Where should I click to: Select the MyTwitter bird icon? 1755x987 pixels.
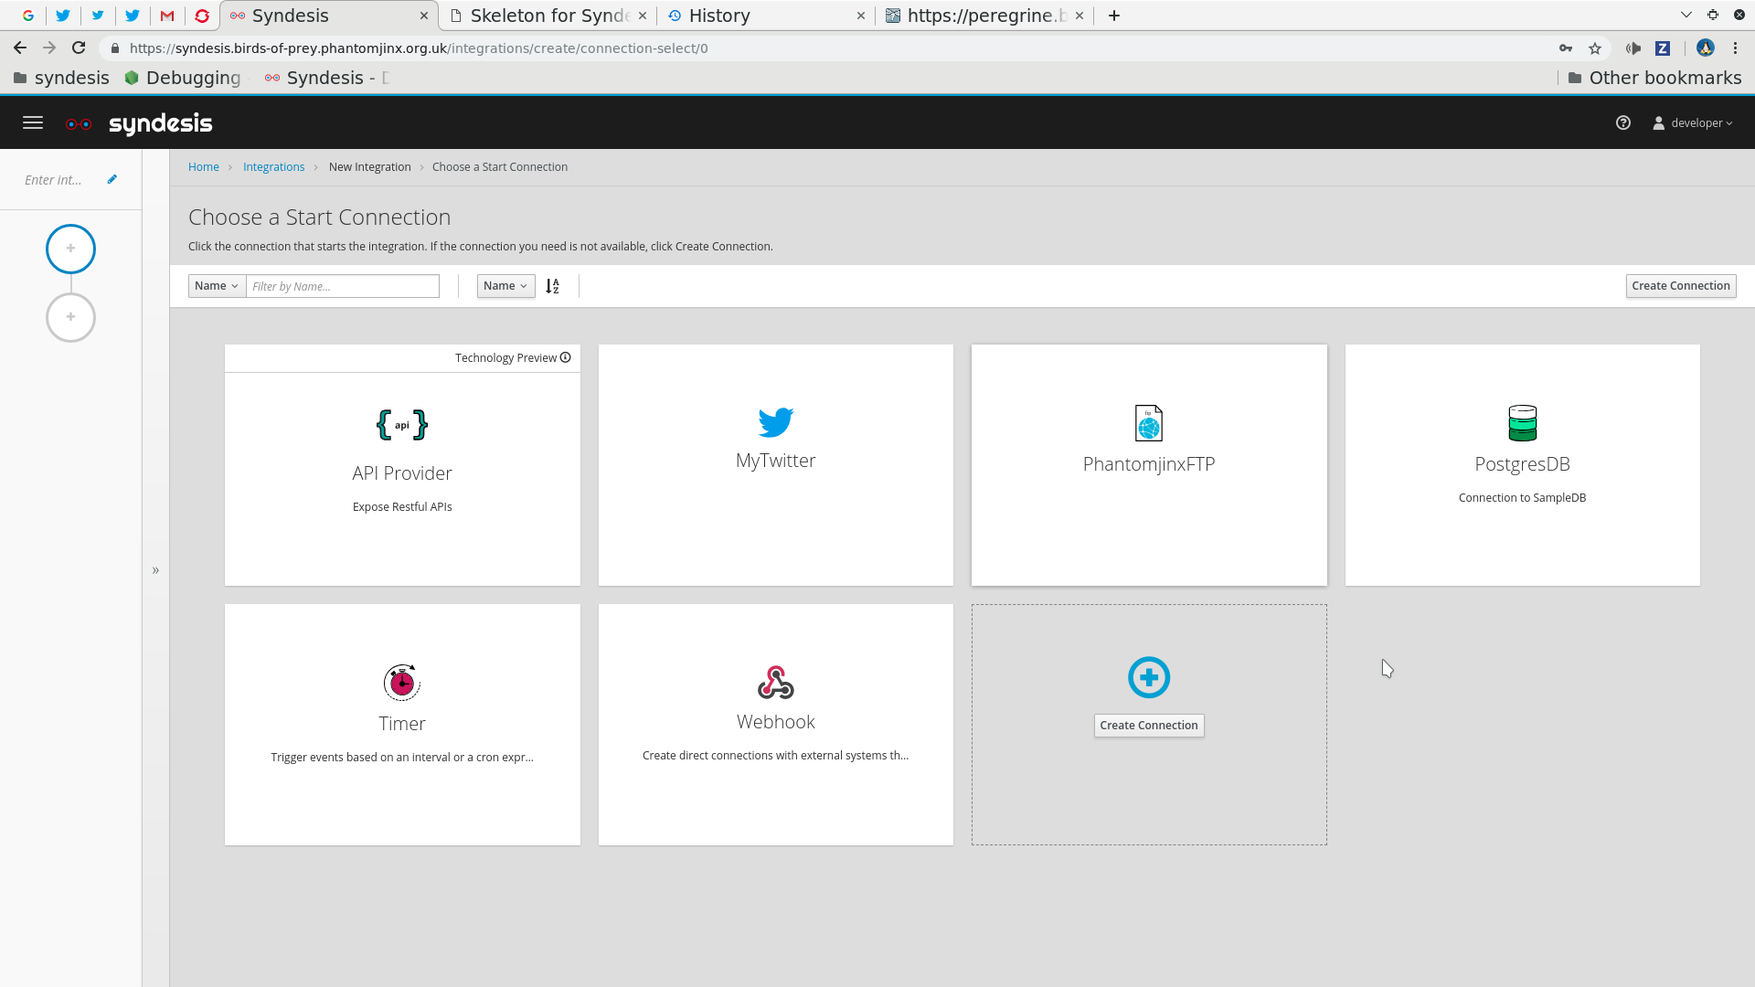click(776, 422)
